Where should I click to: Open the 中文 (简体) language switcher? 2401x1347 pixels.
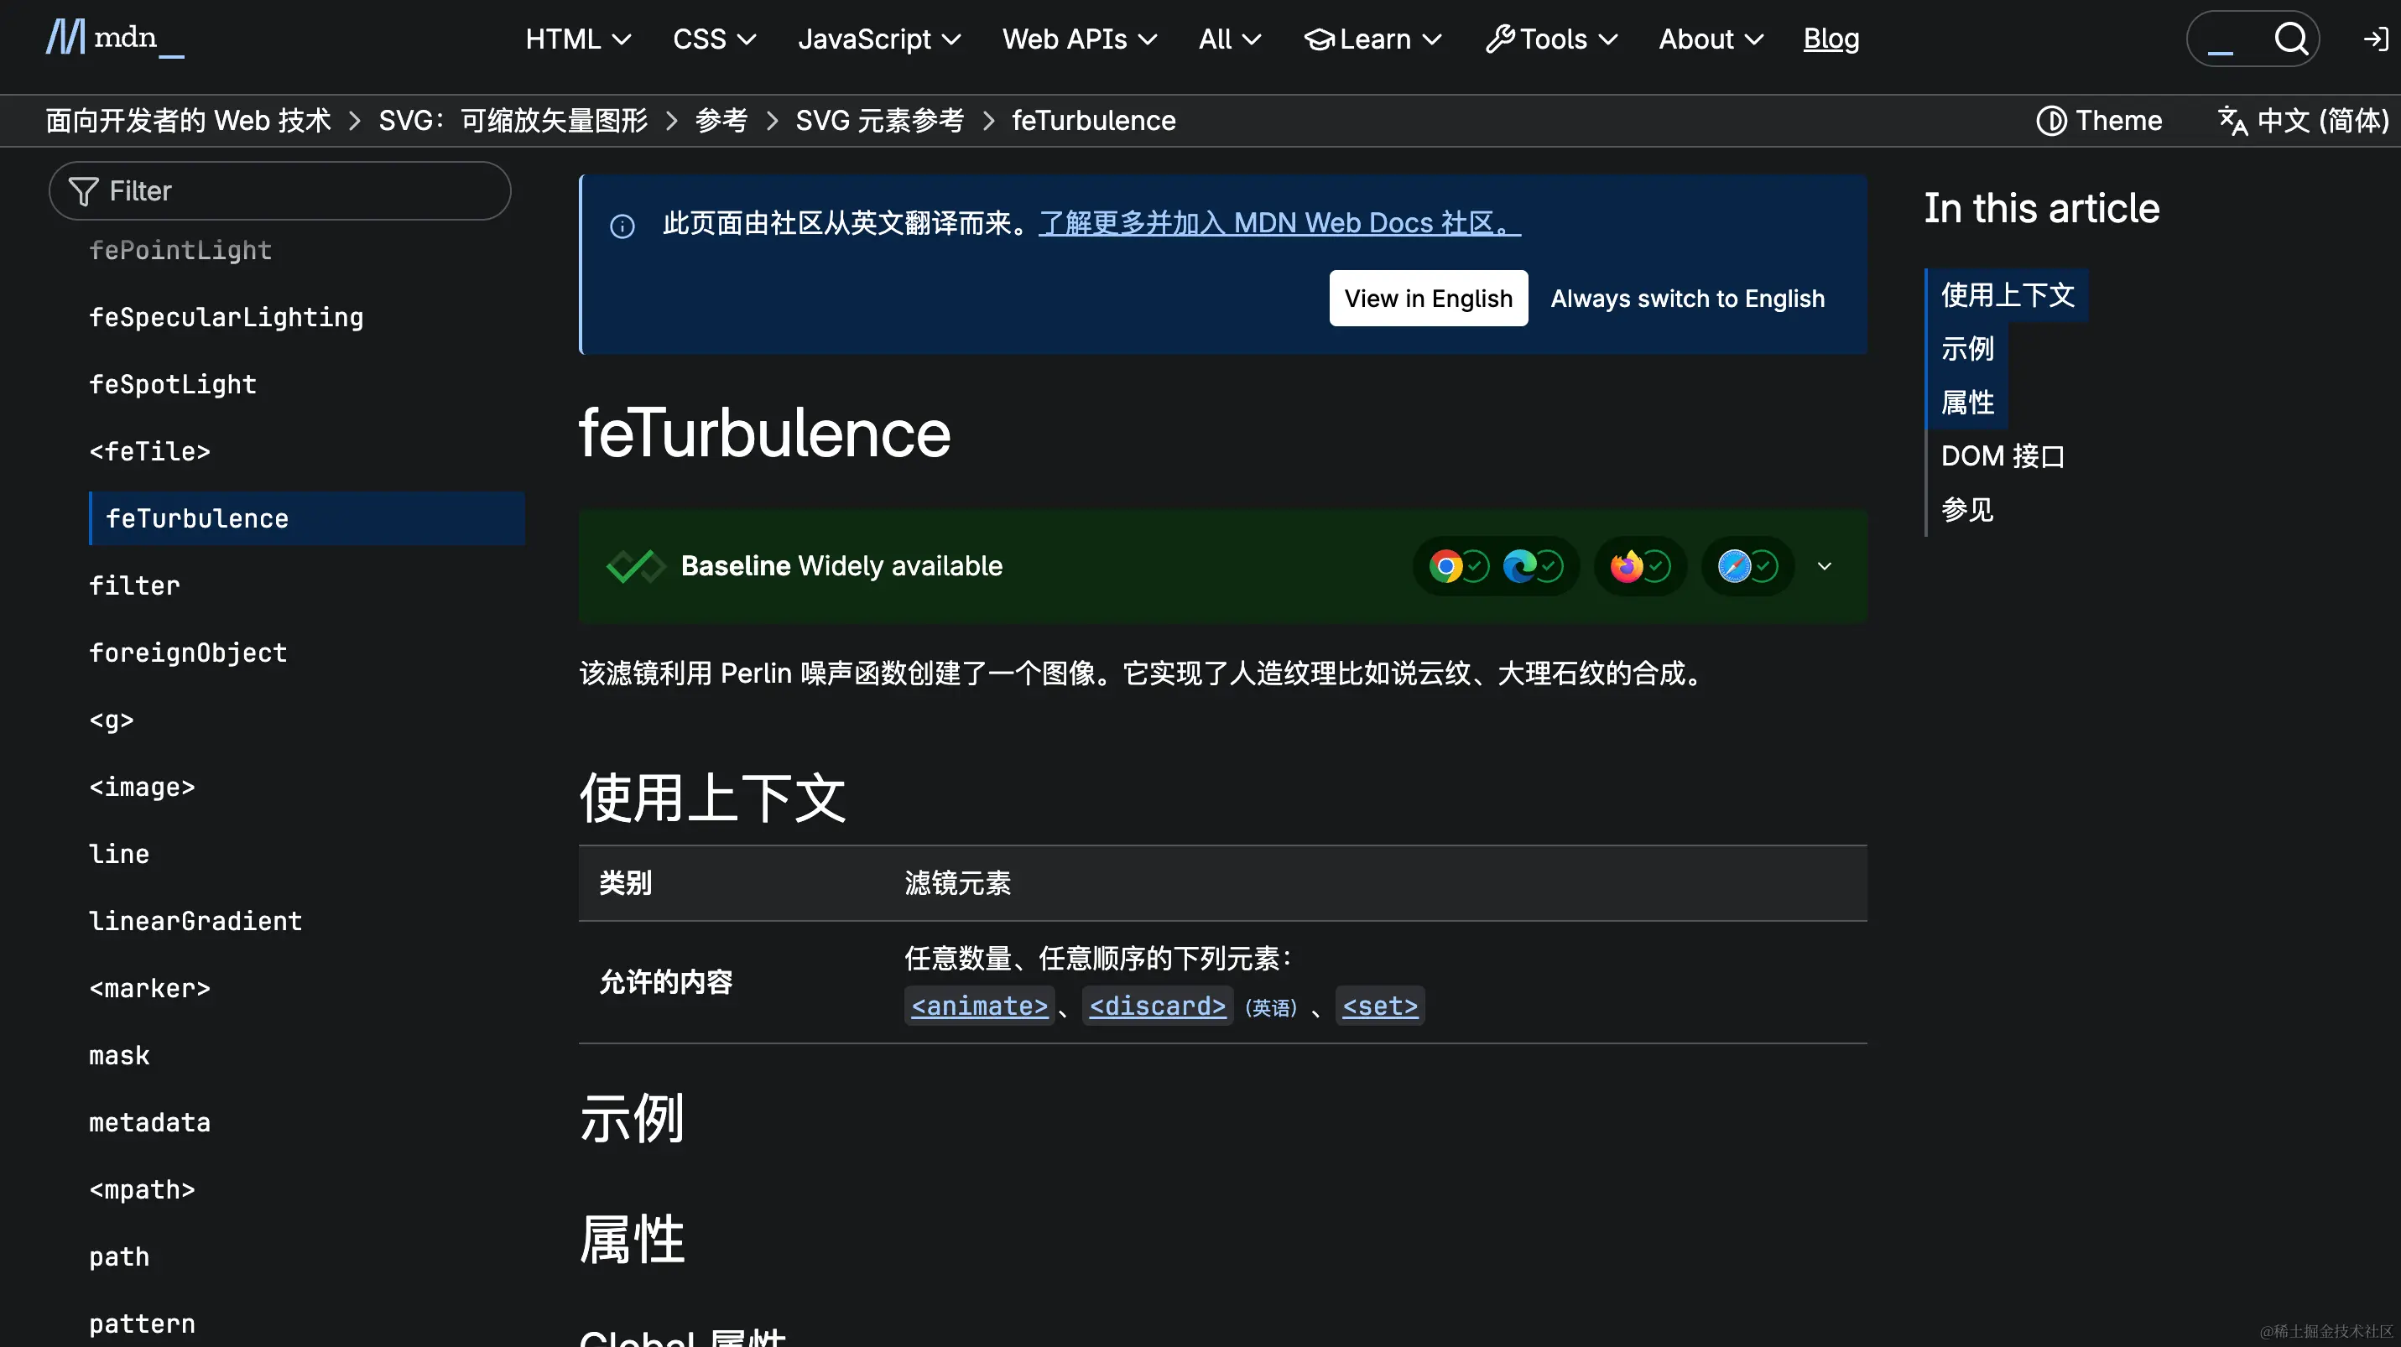(x=2302, y=120)
